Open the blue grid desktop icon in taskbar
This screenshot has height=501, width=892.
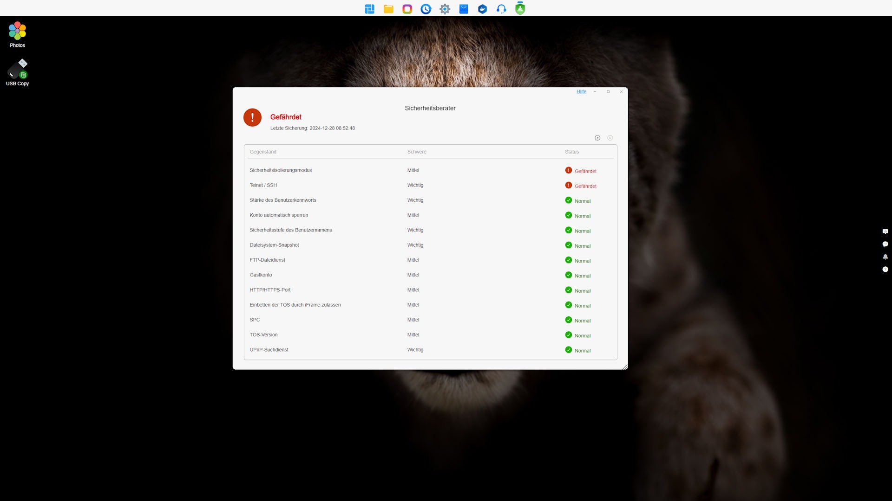(x=369, y=9)
